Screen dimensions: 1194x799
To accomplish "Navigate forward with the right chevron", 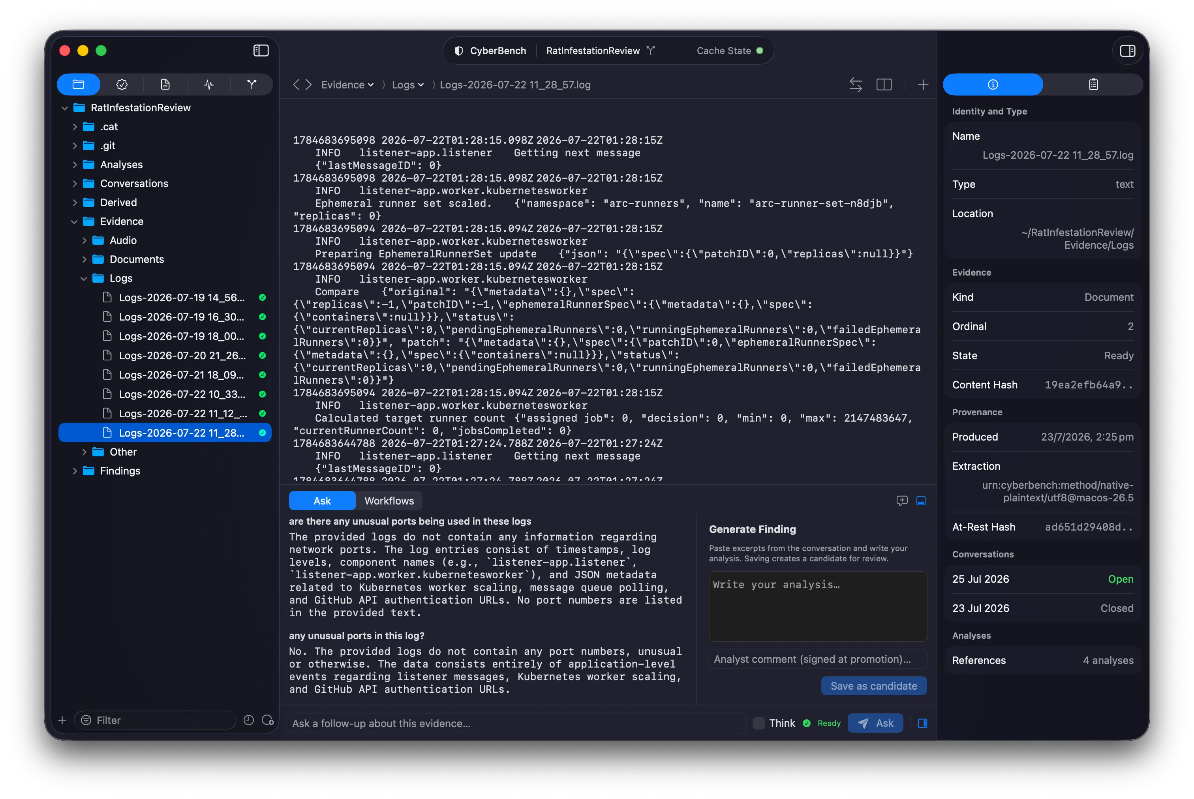I will click(309, 84).
